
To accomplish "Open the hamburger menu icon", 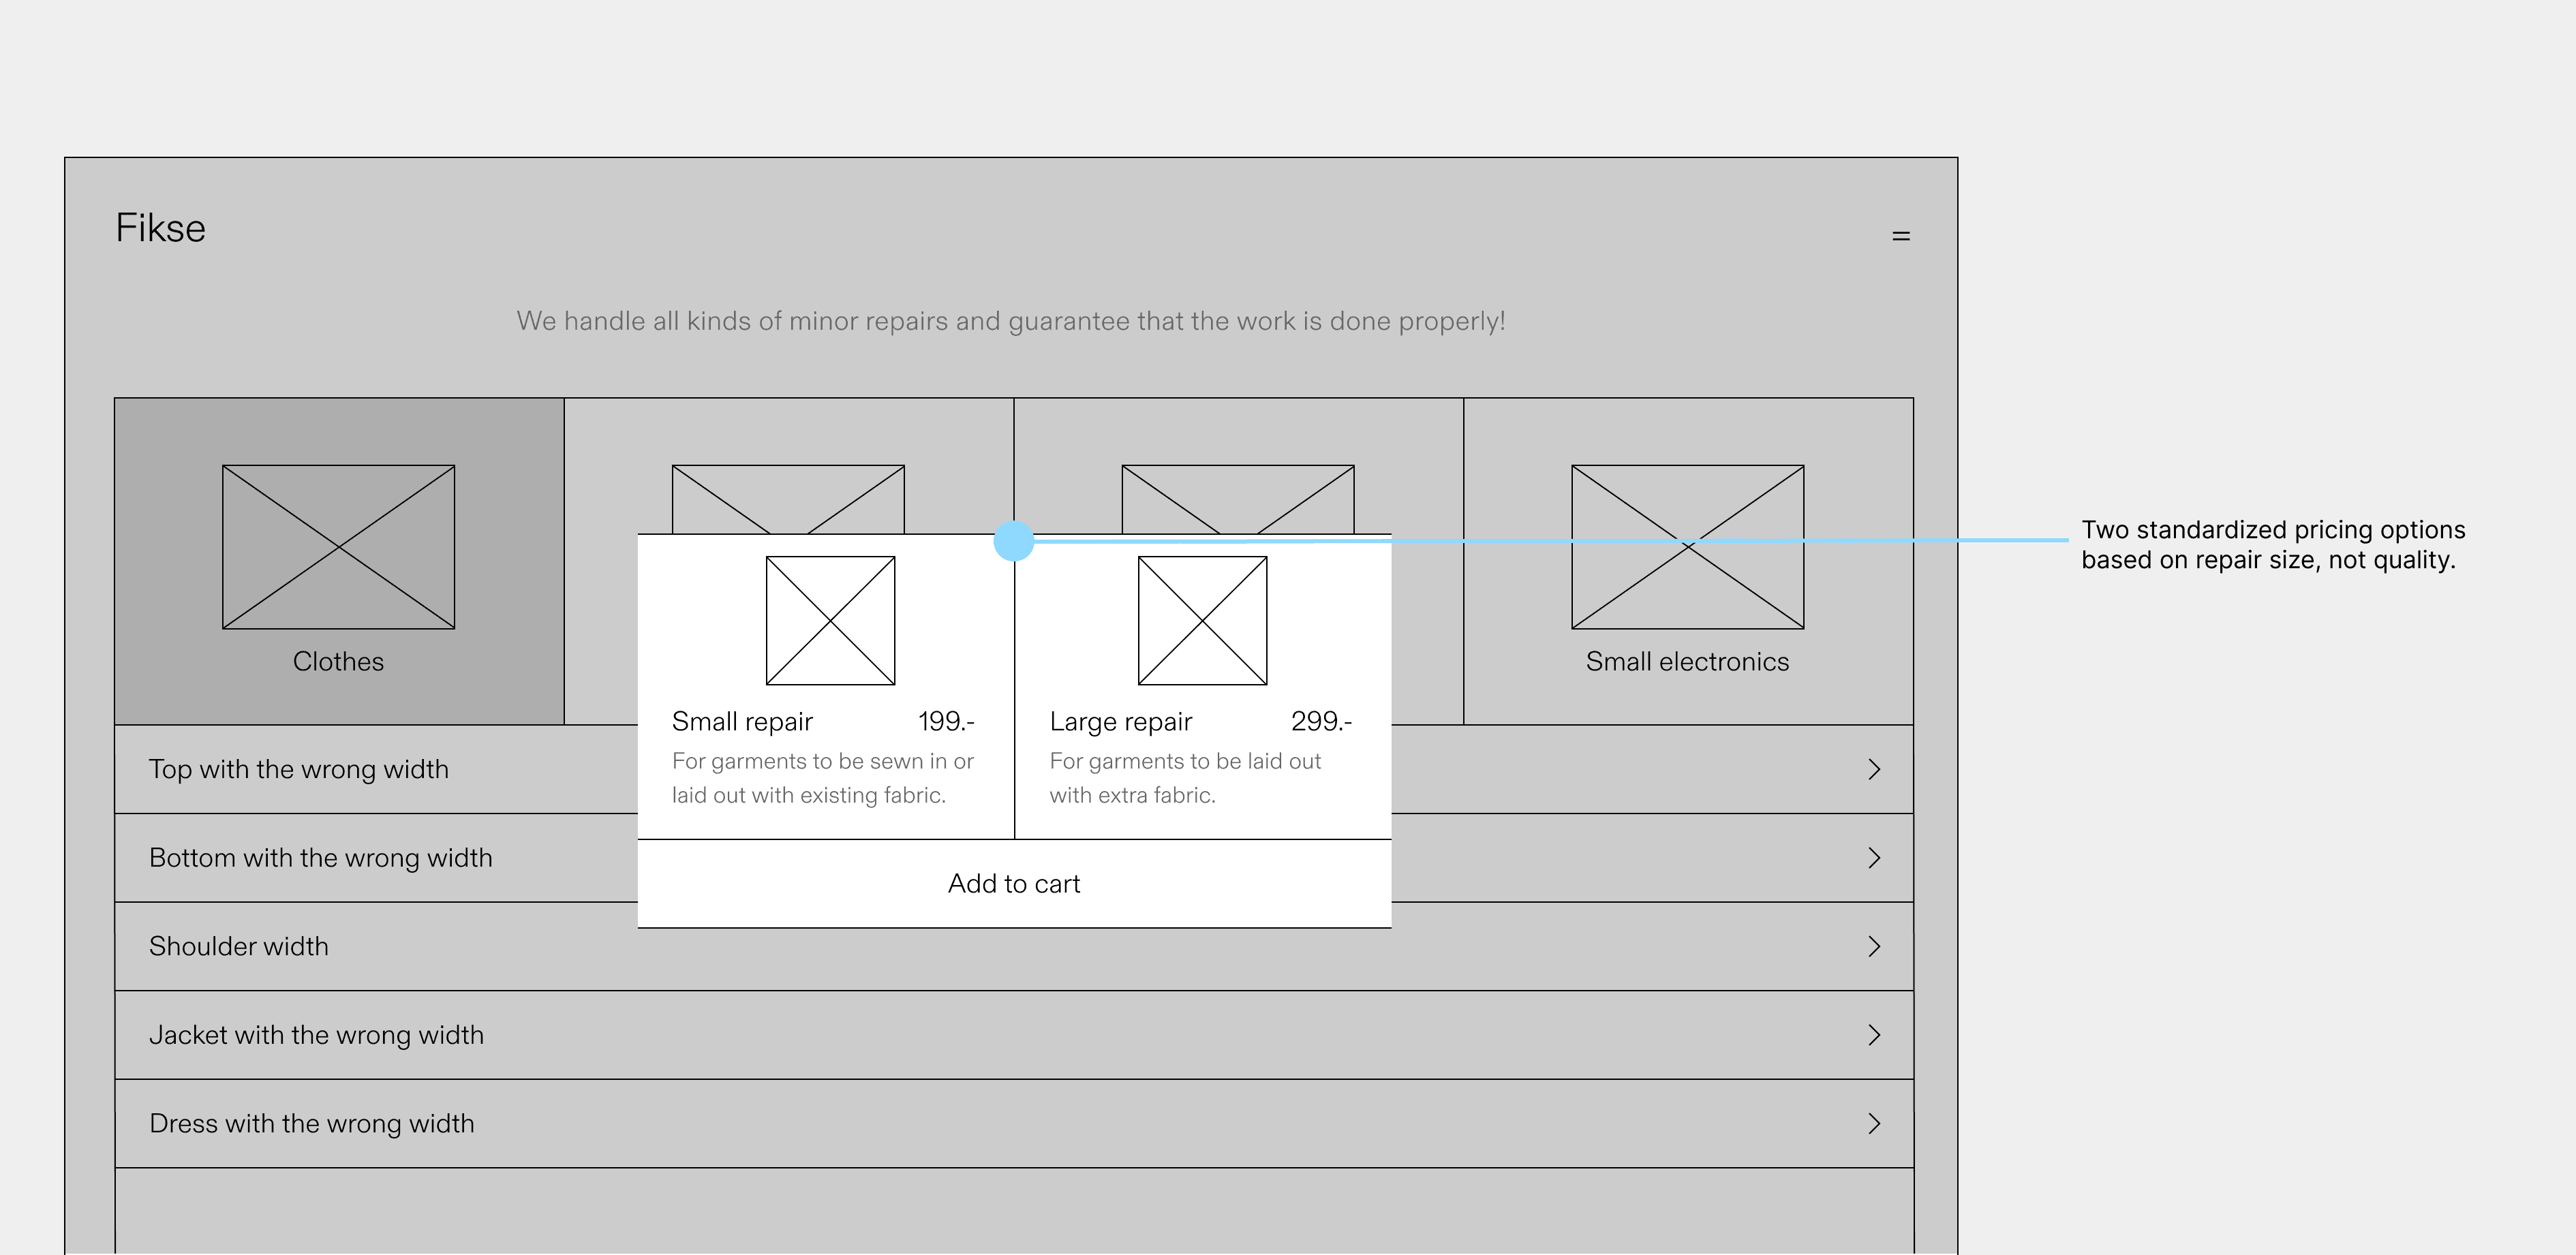I will click(x=1901, y=236).
